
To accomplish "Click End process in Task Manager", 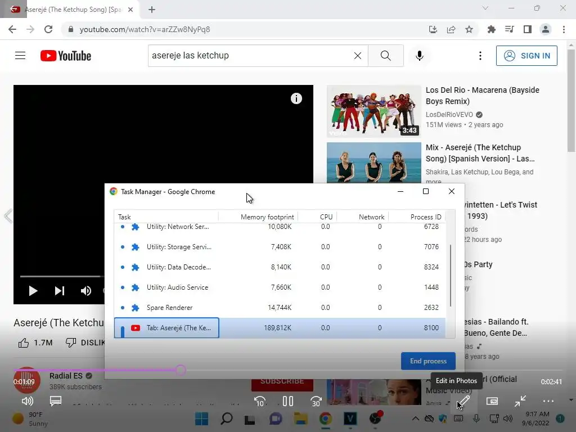I will coord(428,361).
